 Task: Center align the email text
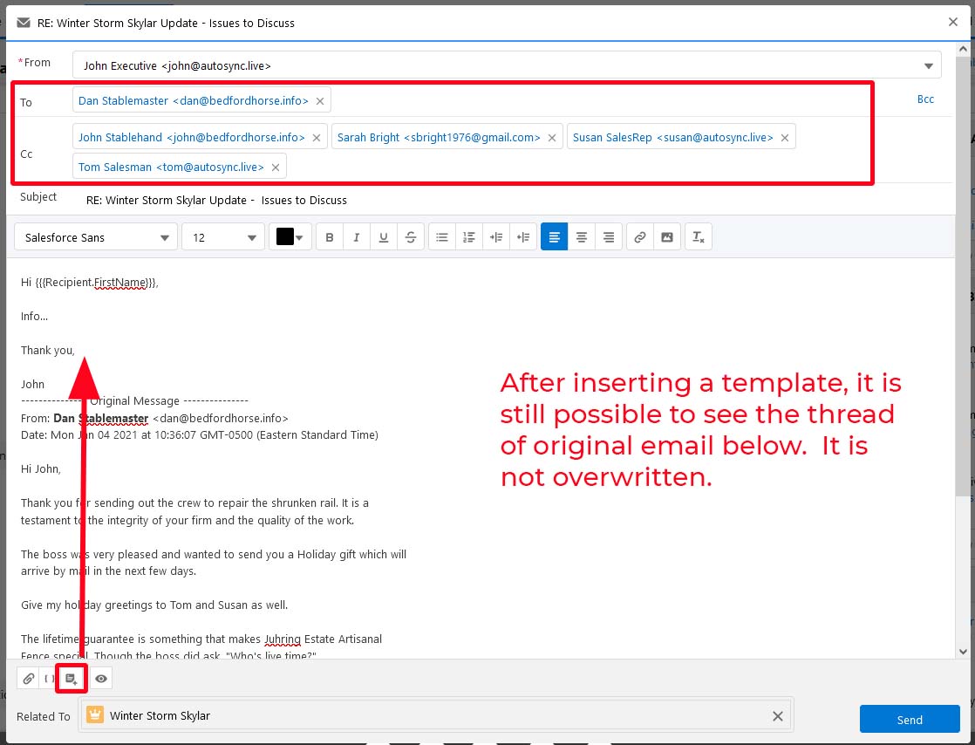click(582, 237)
